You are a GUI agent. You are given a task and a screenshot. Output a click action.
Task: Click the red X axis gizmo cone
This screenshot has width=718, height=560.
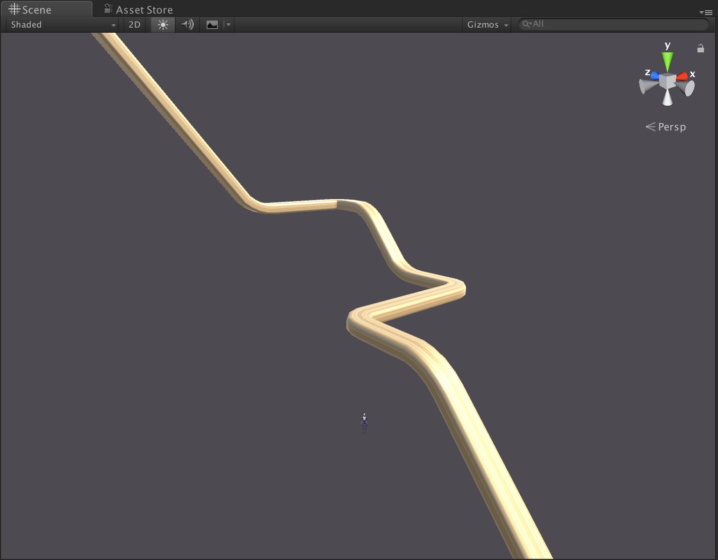coord(682,76)
